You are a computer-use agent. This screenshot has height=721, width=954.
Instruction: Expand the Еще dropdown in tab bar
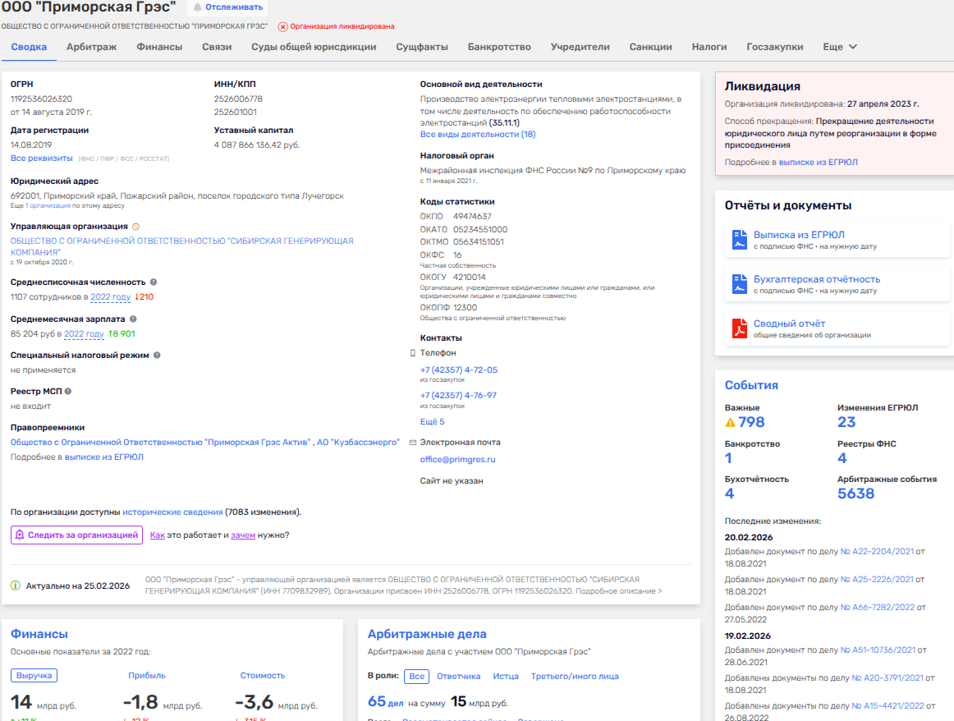840,47
